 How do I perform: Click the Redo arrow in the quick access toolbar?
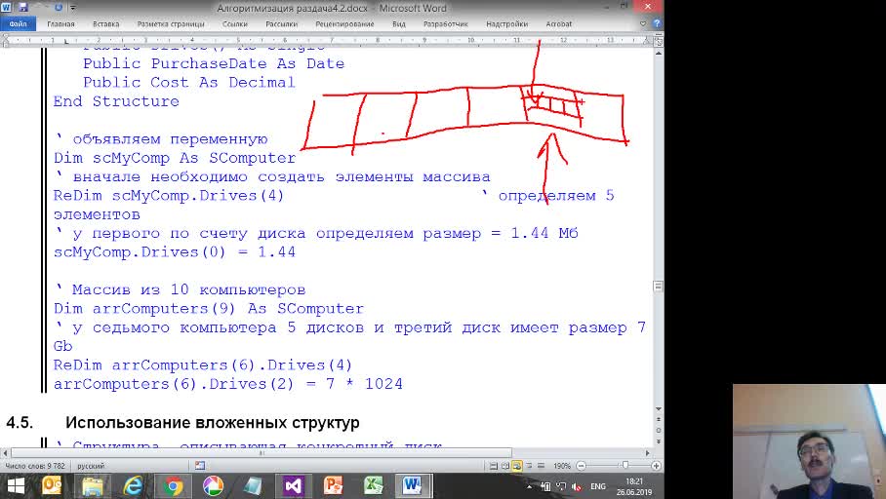pyautogui.click(x=59, y=8)
